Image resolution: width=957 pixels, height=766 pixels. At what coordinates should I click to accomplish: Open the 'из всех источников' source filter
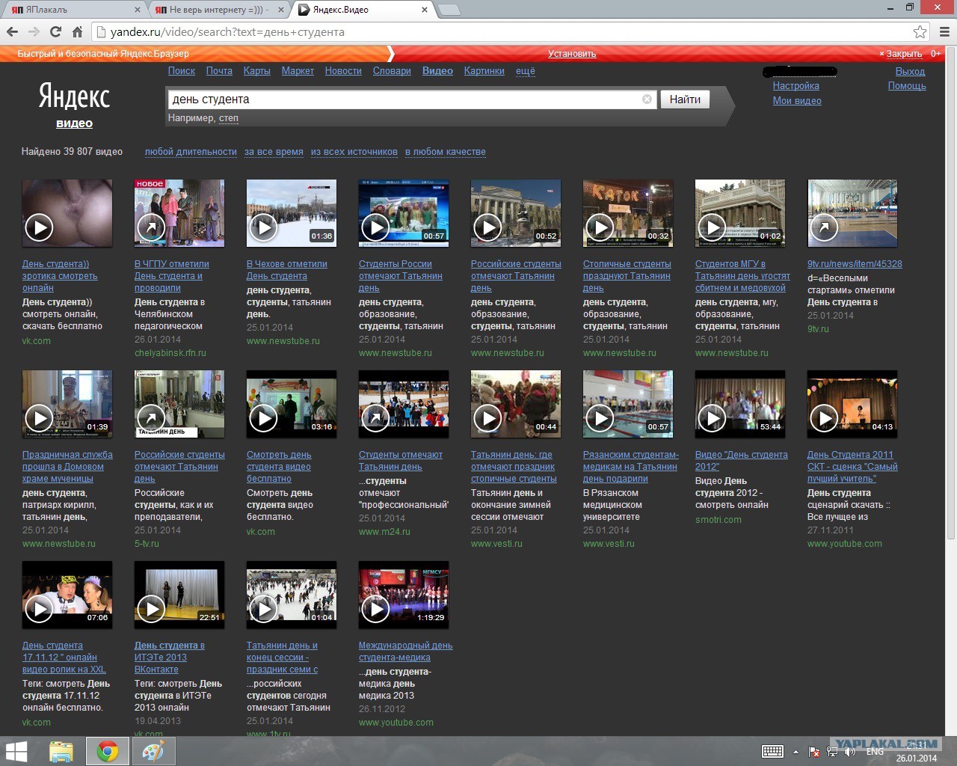coord(354,152)
